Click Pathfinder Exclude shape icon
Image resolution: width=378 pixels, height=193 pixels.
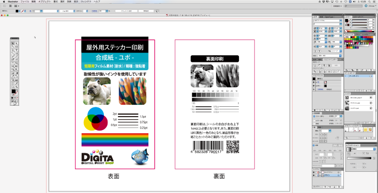coord(329,66)
